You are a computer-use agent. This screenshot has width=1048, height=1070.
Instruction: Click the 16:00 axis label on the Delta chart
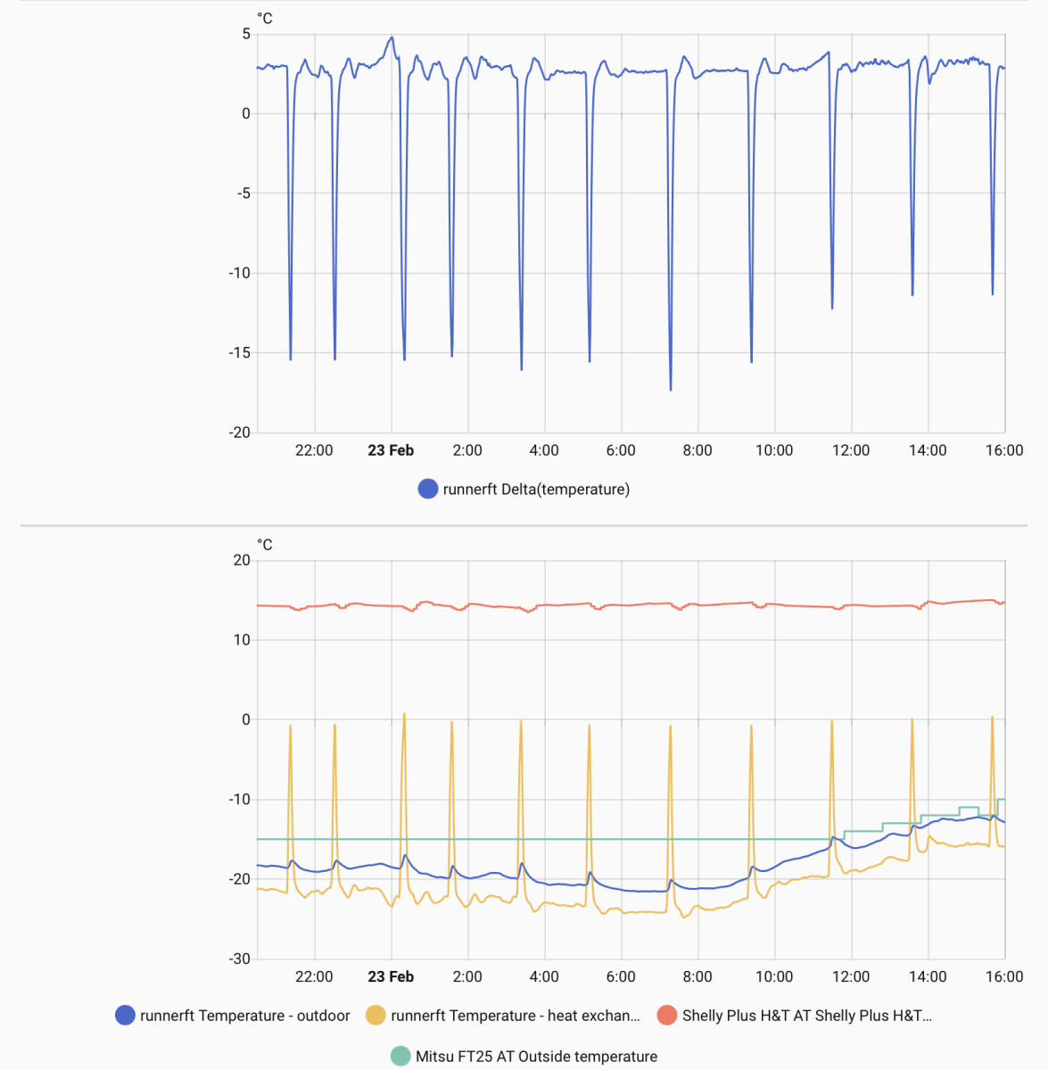pos(1004,450)
